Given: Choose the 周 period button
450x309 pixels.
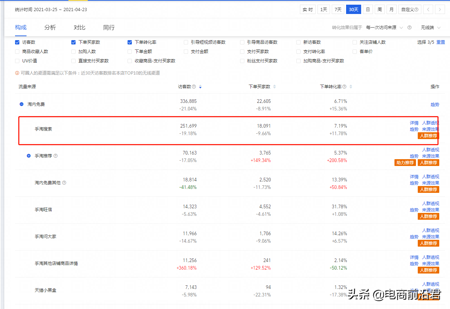Looking at the screenshot, I should coord(380,10).
